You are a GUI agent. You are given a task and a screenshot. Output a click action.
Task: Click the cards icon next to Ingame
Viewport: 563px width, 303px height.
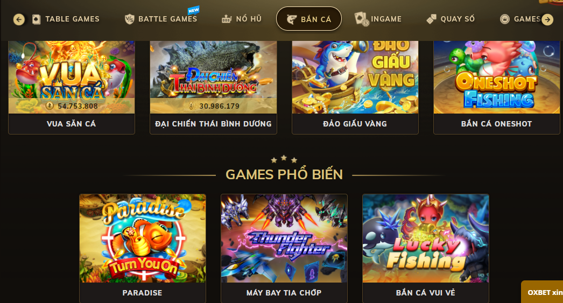coord(362,19)
